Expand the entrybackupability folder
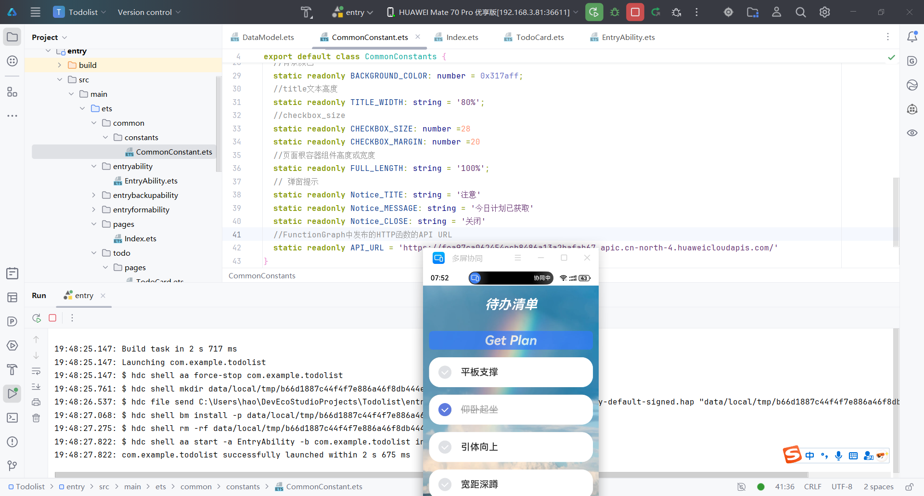The width and height of the screenshot is (924, 496). 94,195
